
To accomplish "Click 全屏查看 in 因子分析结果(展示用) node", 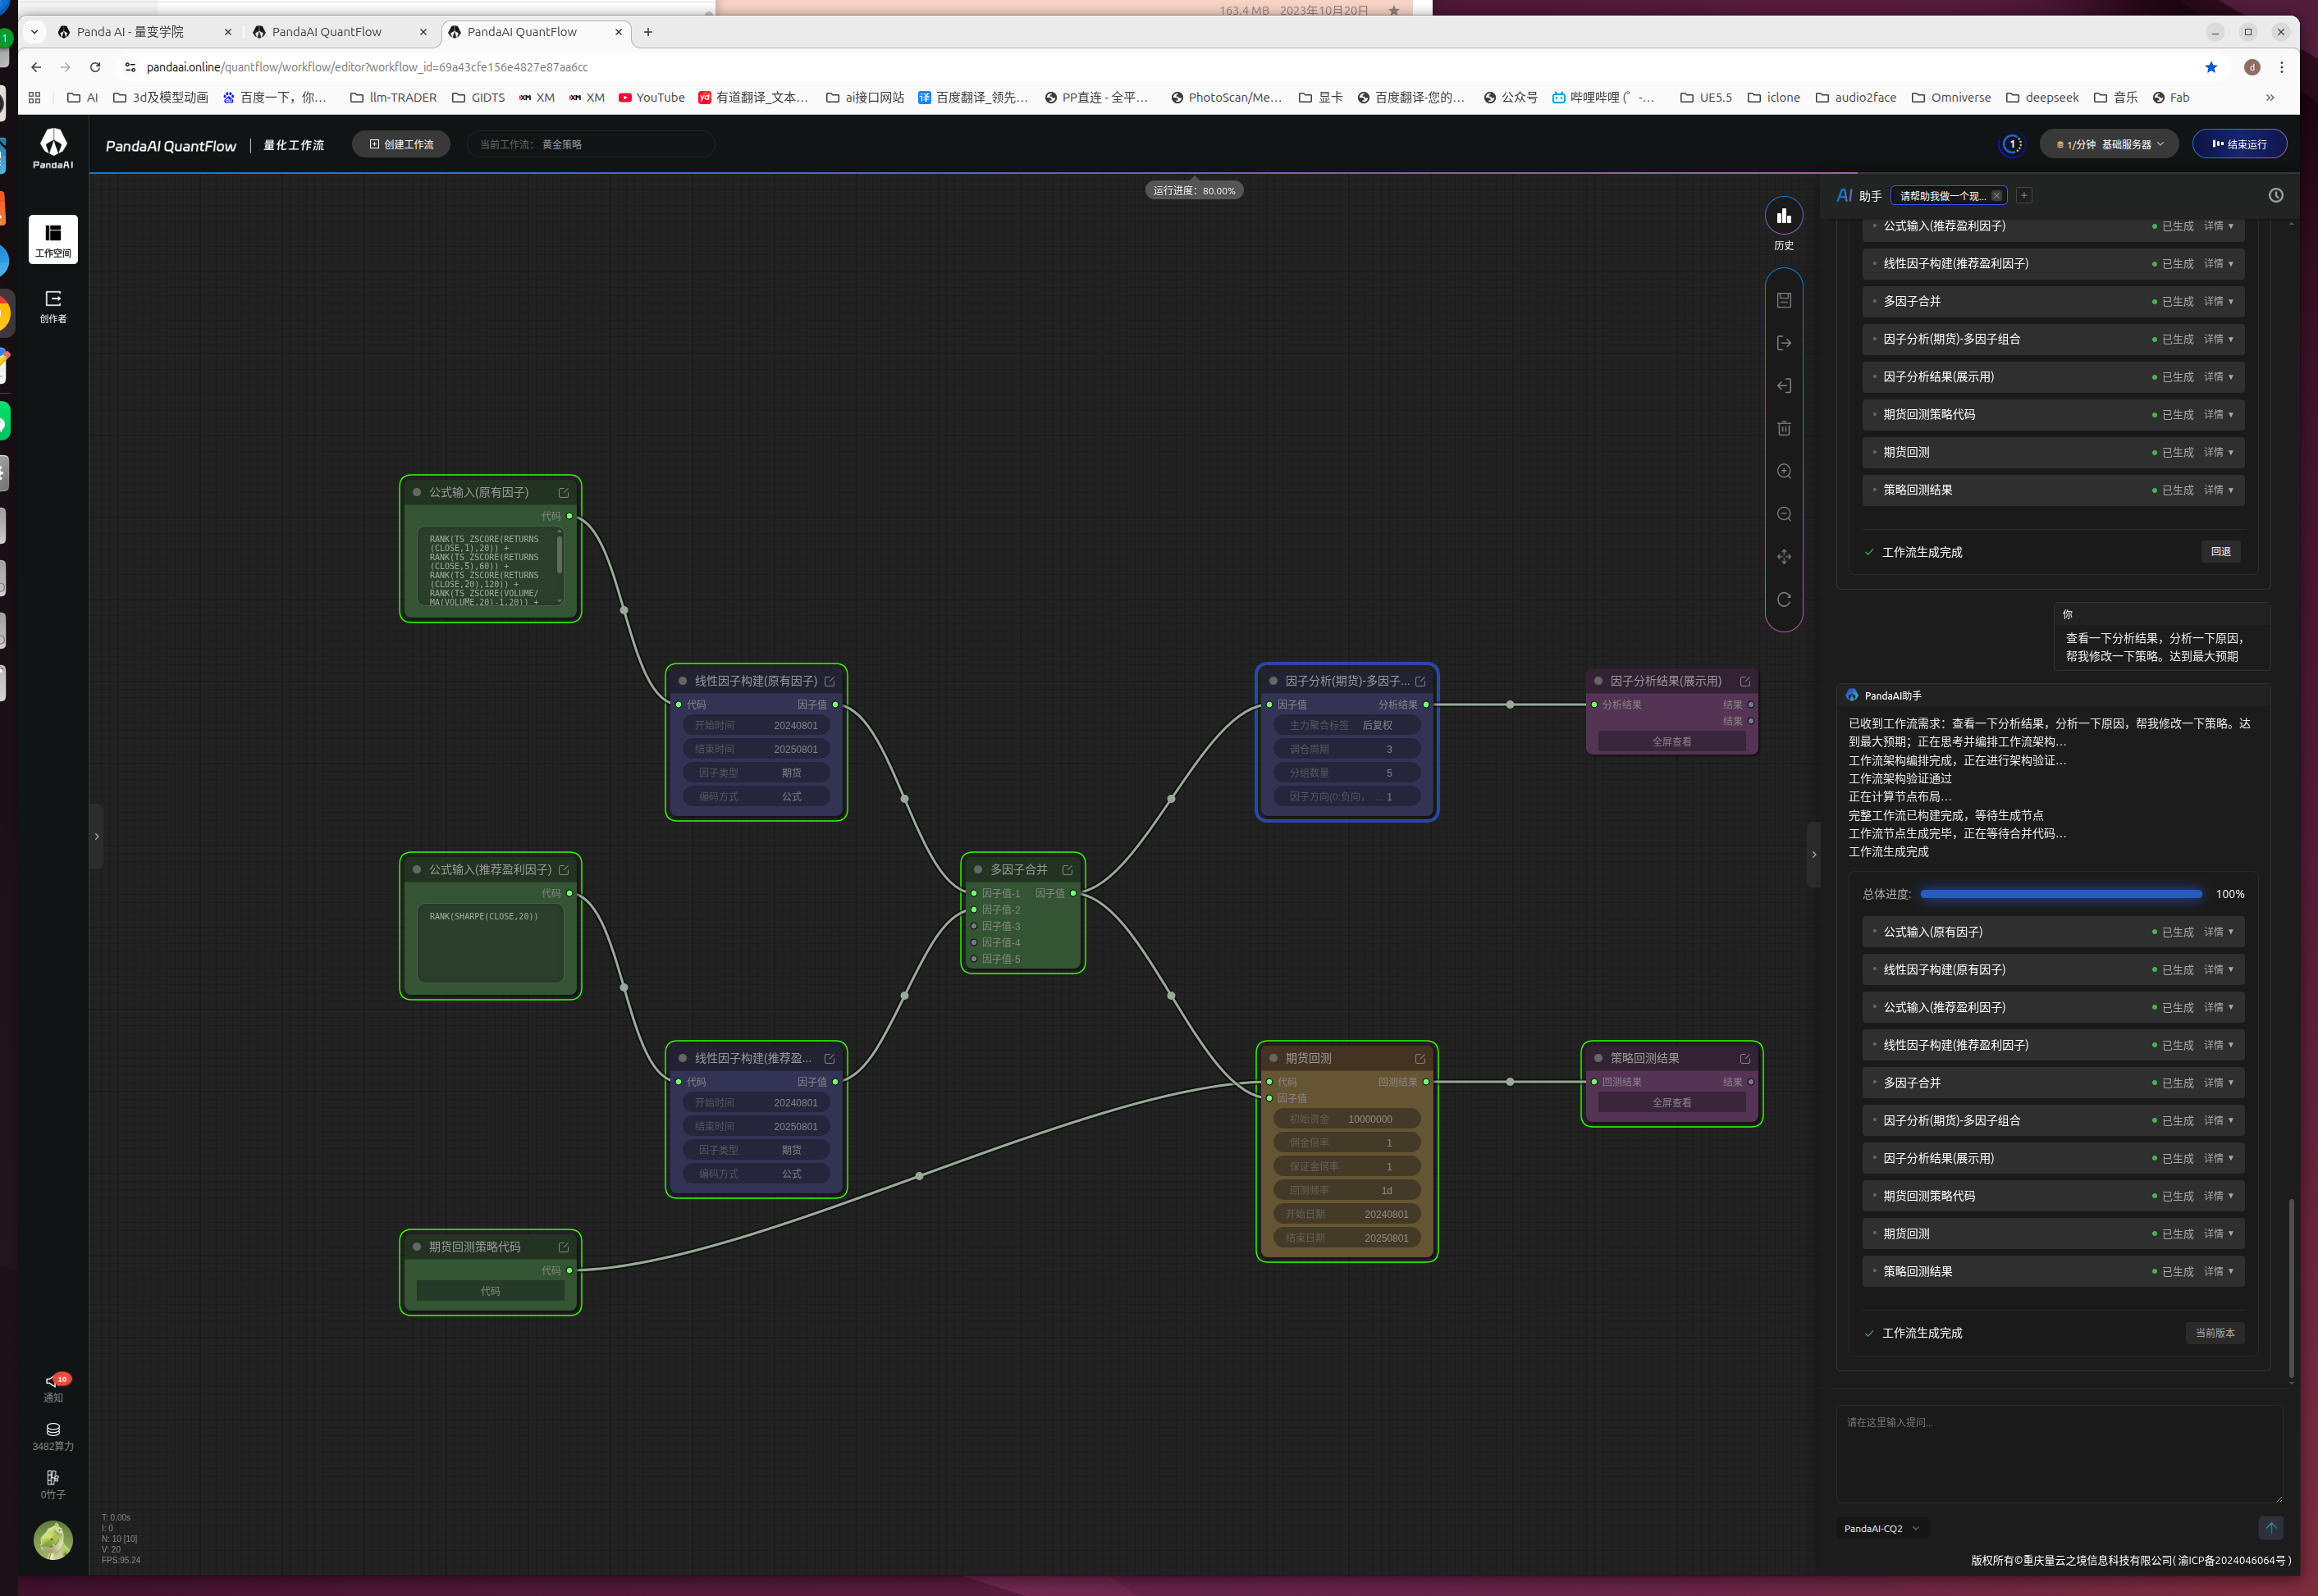I will click(1671, 742).
